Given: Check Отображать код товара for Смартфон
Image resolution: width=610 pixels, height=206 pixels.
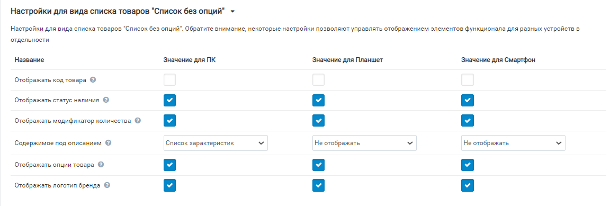Looking at the screenshot, I should pos(467,80).
